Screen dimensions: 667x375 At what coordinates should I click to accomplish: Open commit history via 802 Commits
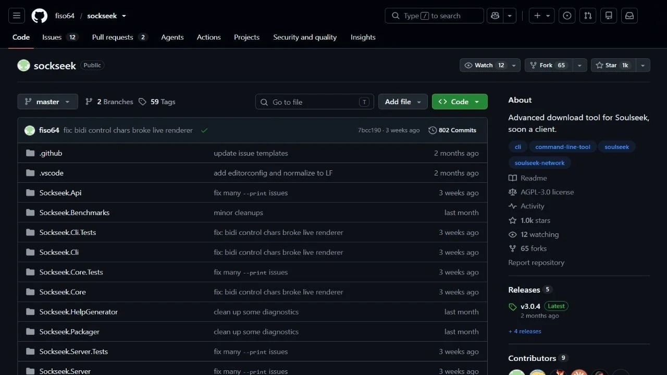pos(452,130)
